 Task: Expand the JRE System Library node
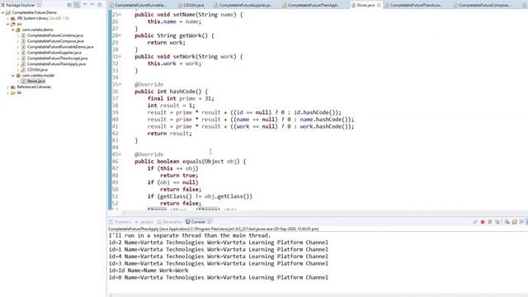tap(7, 18)
